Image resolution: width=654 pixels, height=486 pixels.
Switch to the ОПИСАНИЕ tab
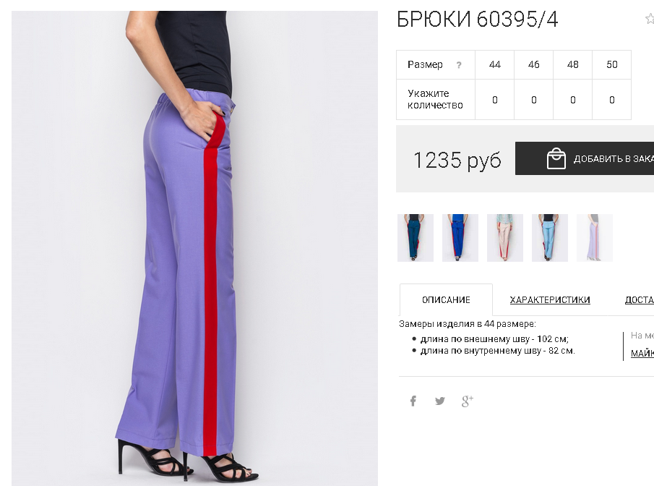point(446,300)
